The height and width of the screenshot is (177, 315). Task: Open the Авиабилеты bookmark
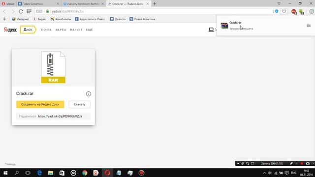click(61, 19)
